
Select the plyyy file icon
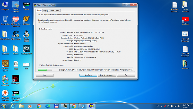[16, 65]
